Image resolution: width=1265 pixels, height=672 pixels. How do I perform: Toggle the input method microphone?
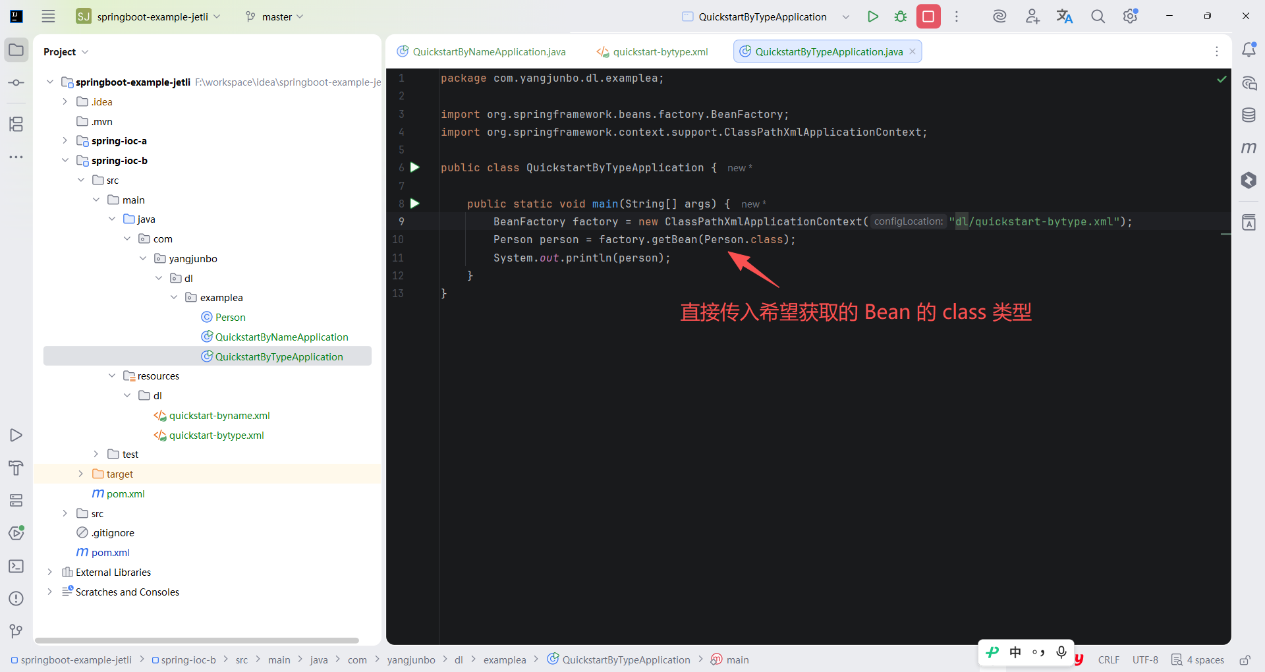(x=1061, y=652)
